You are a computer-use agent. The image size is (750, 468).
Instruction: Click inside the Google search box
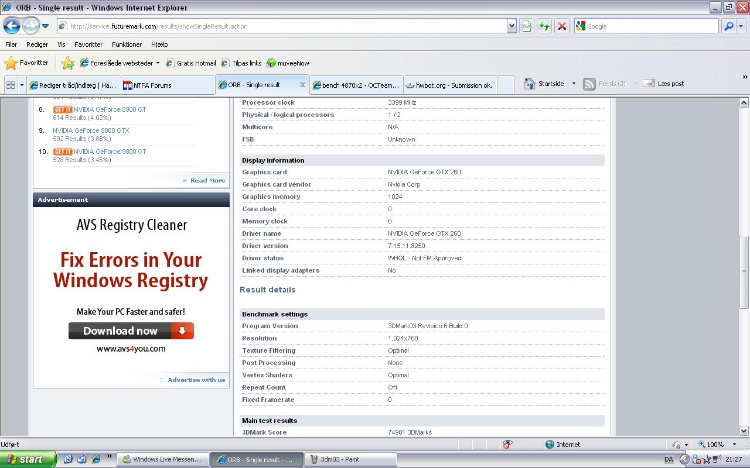652,26
